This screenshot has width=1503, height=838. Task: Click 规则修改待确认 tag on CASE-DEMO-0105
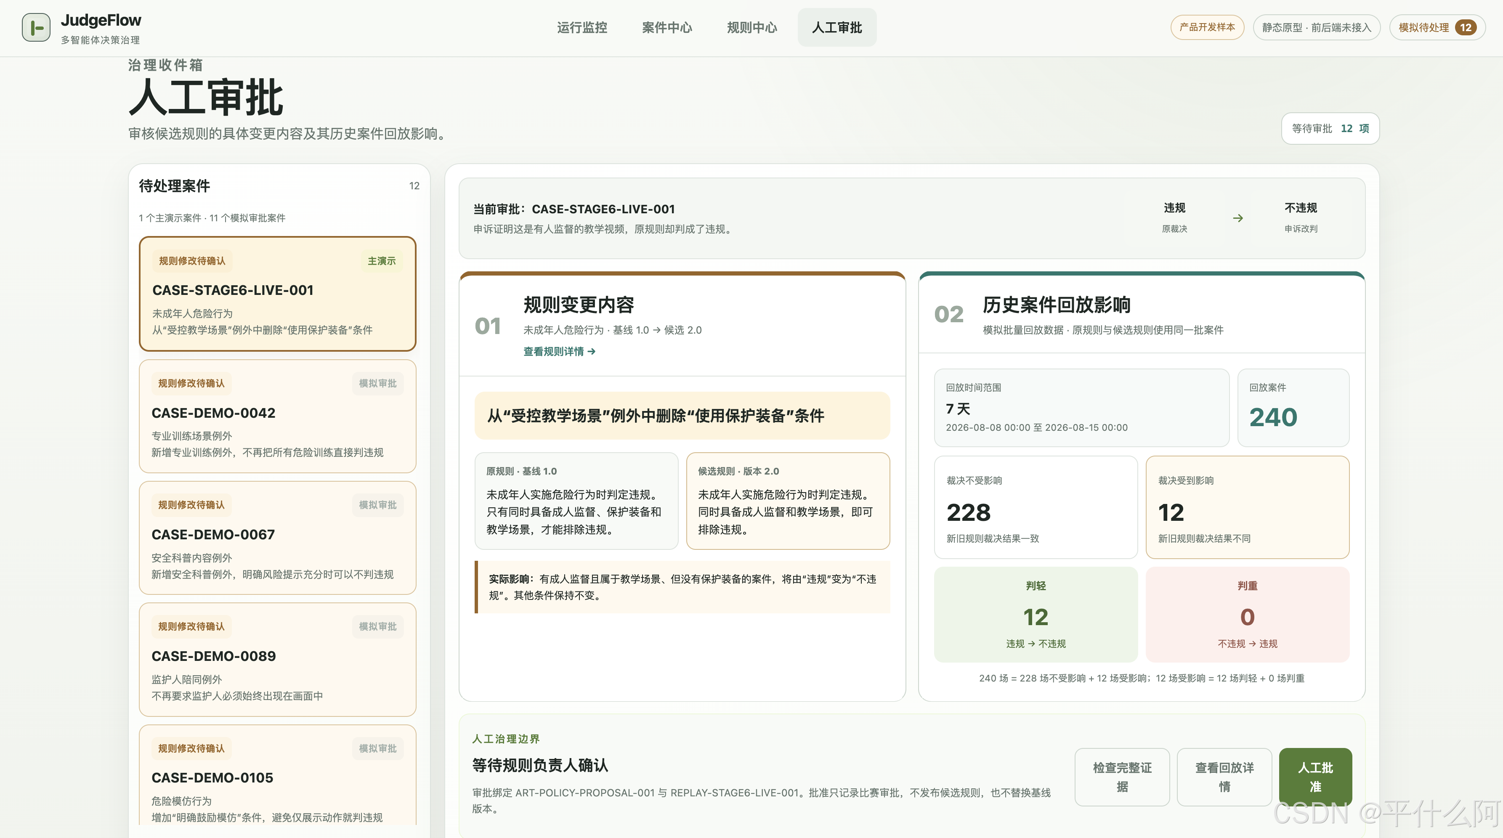[x=191, y=748]
